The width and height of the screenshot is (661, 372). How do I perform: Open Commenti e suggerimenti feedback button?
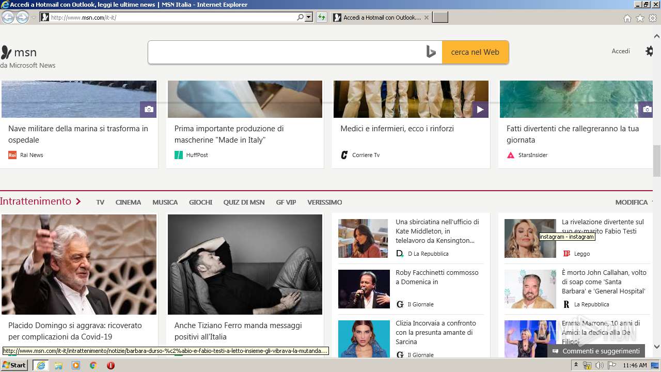[x=596, y=351]
